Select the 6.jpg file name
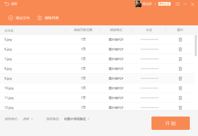Viewport: 198px width, 136px height. 8,49
